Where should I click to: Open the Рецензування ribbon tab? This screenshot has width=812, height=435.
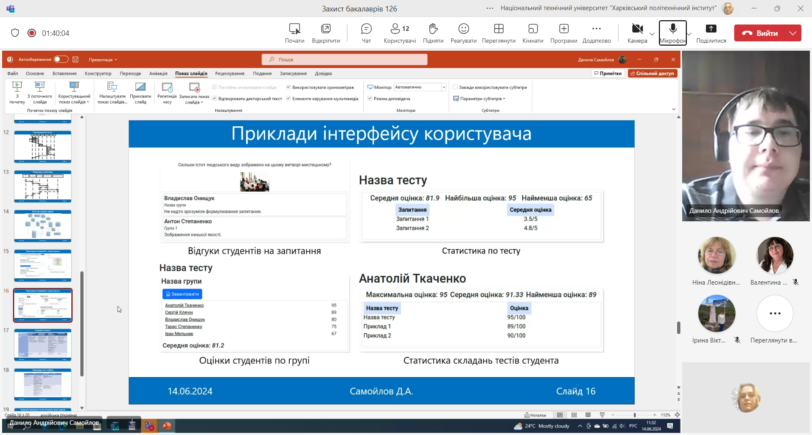click(x=230, y=73)
